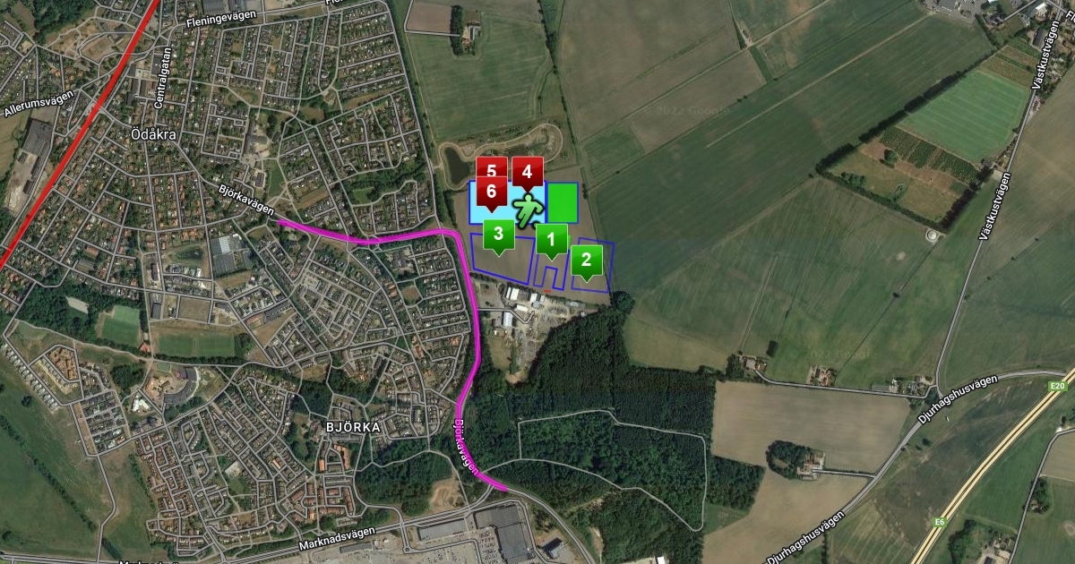Open red map marker number 6
The width and height of the screenshot is (1075, 564).
[491, 192]
